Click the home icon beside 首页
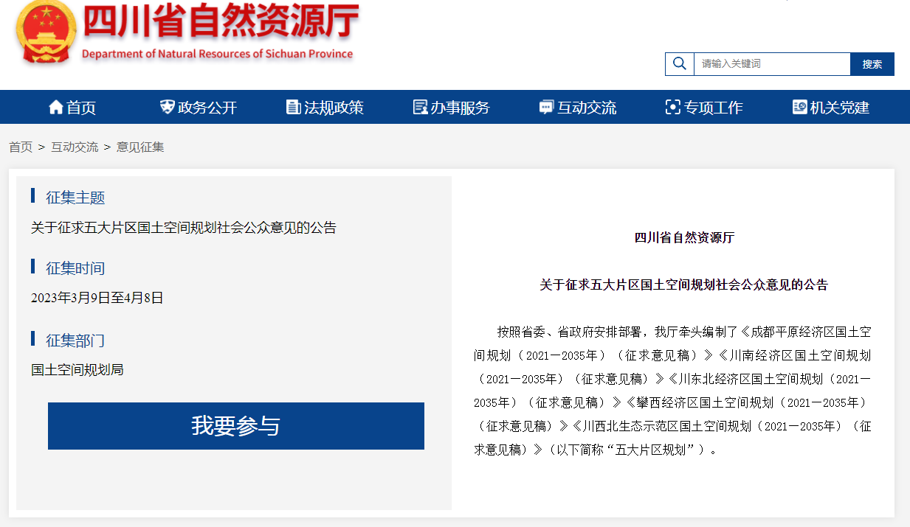The height and width of the screenshot is (527, 910). click(x=55, y=106)
